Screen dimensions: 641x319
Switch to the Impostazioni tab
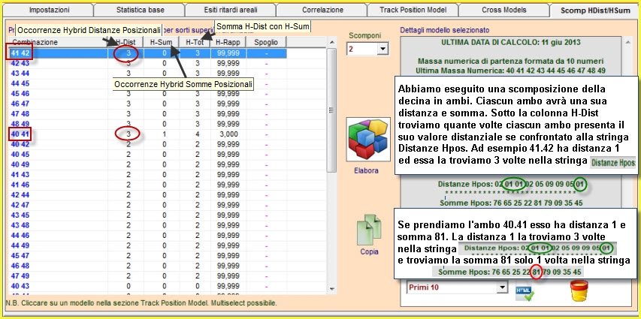[x=50, y=10]
